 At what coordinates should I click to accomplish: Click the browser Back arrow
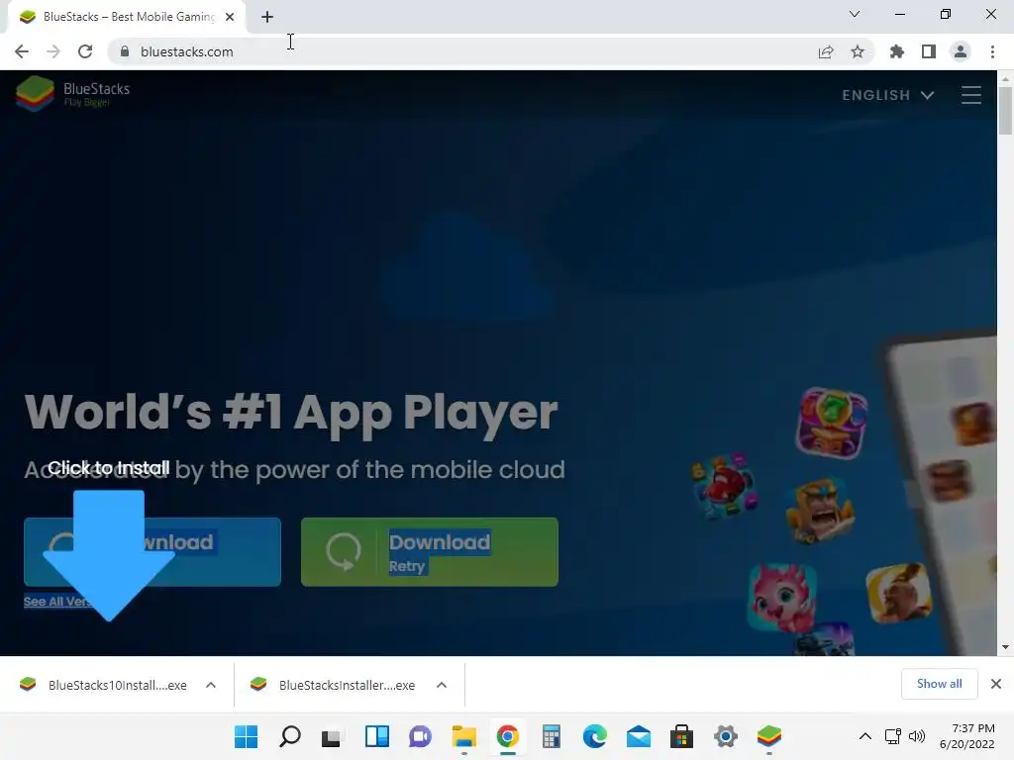click(x=22, y=51)
